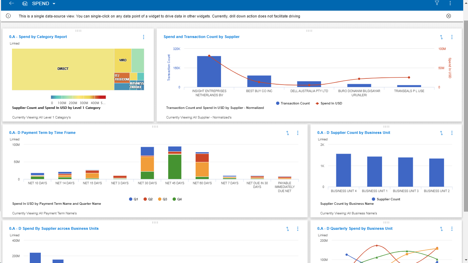Open 0.A - D Supplier Count by Business Unit title
468x263 pixels.
pyautogui.click(x=354, y=133)
